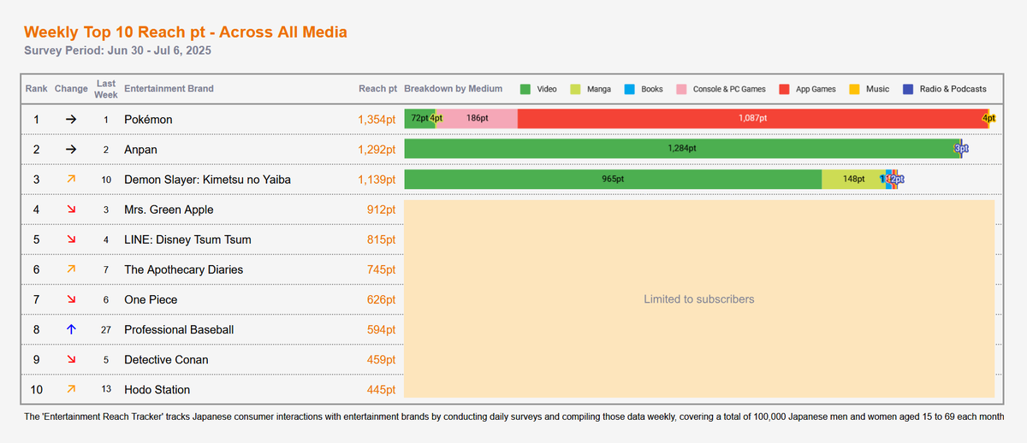
Task: Click the Rank column header
Action: click(x=37, y=89)
